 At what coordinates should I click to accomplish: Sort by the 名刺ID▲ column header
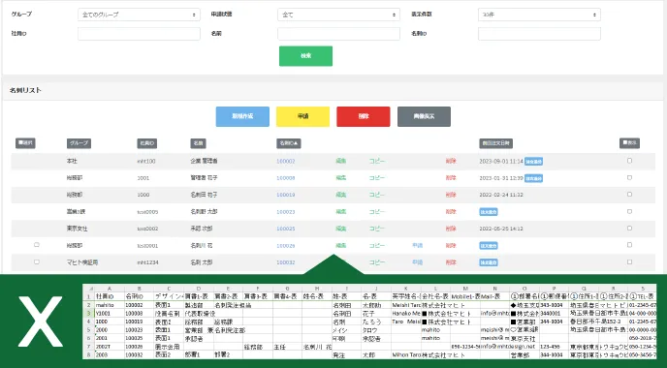pyautogui.click(x=288, y=143)
